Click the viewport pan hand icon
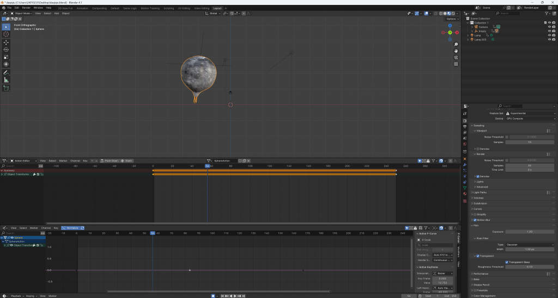558x298 pixels. pyautogui.click(x=456, y=51)
